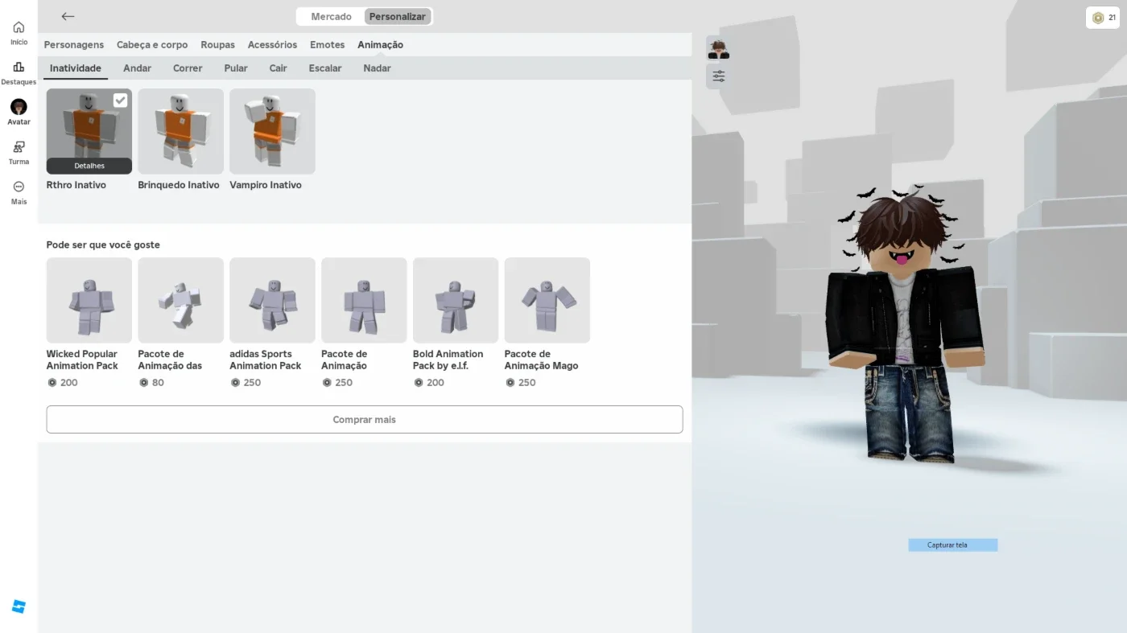Open avatar settings sliders icon
1127x633 pixels.
click(x=718, y=76)
